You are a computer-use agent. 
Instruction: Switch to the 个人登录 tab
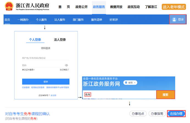point(35,40)
